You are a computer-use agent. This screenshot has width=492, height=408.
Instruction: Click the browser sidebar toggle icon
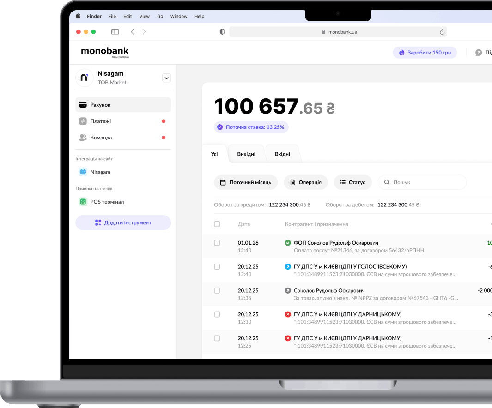[x=115, y=32]
